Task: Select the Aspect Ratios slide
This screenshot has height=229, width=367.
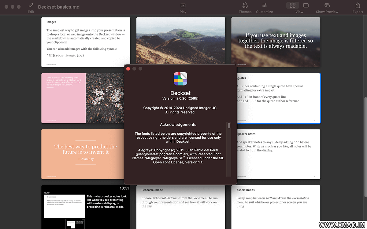Action: 276,207
